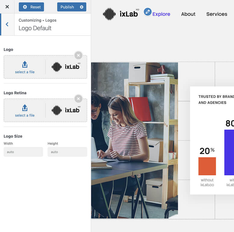Viewport: 234px width, 232px height.
Task: Click the ixLab site logo in header
Action: tap(120, 14)
